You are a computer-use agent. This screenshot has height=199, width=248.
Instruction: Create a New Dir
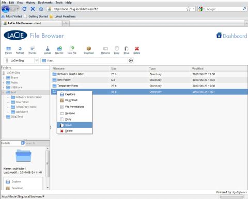(x=59, y=50)
